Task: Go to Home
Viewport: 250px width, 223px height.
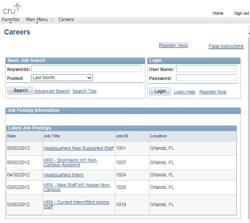Action: pos(218,13)
